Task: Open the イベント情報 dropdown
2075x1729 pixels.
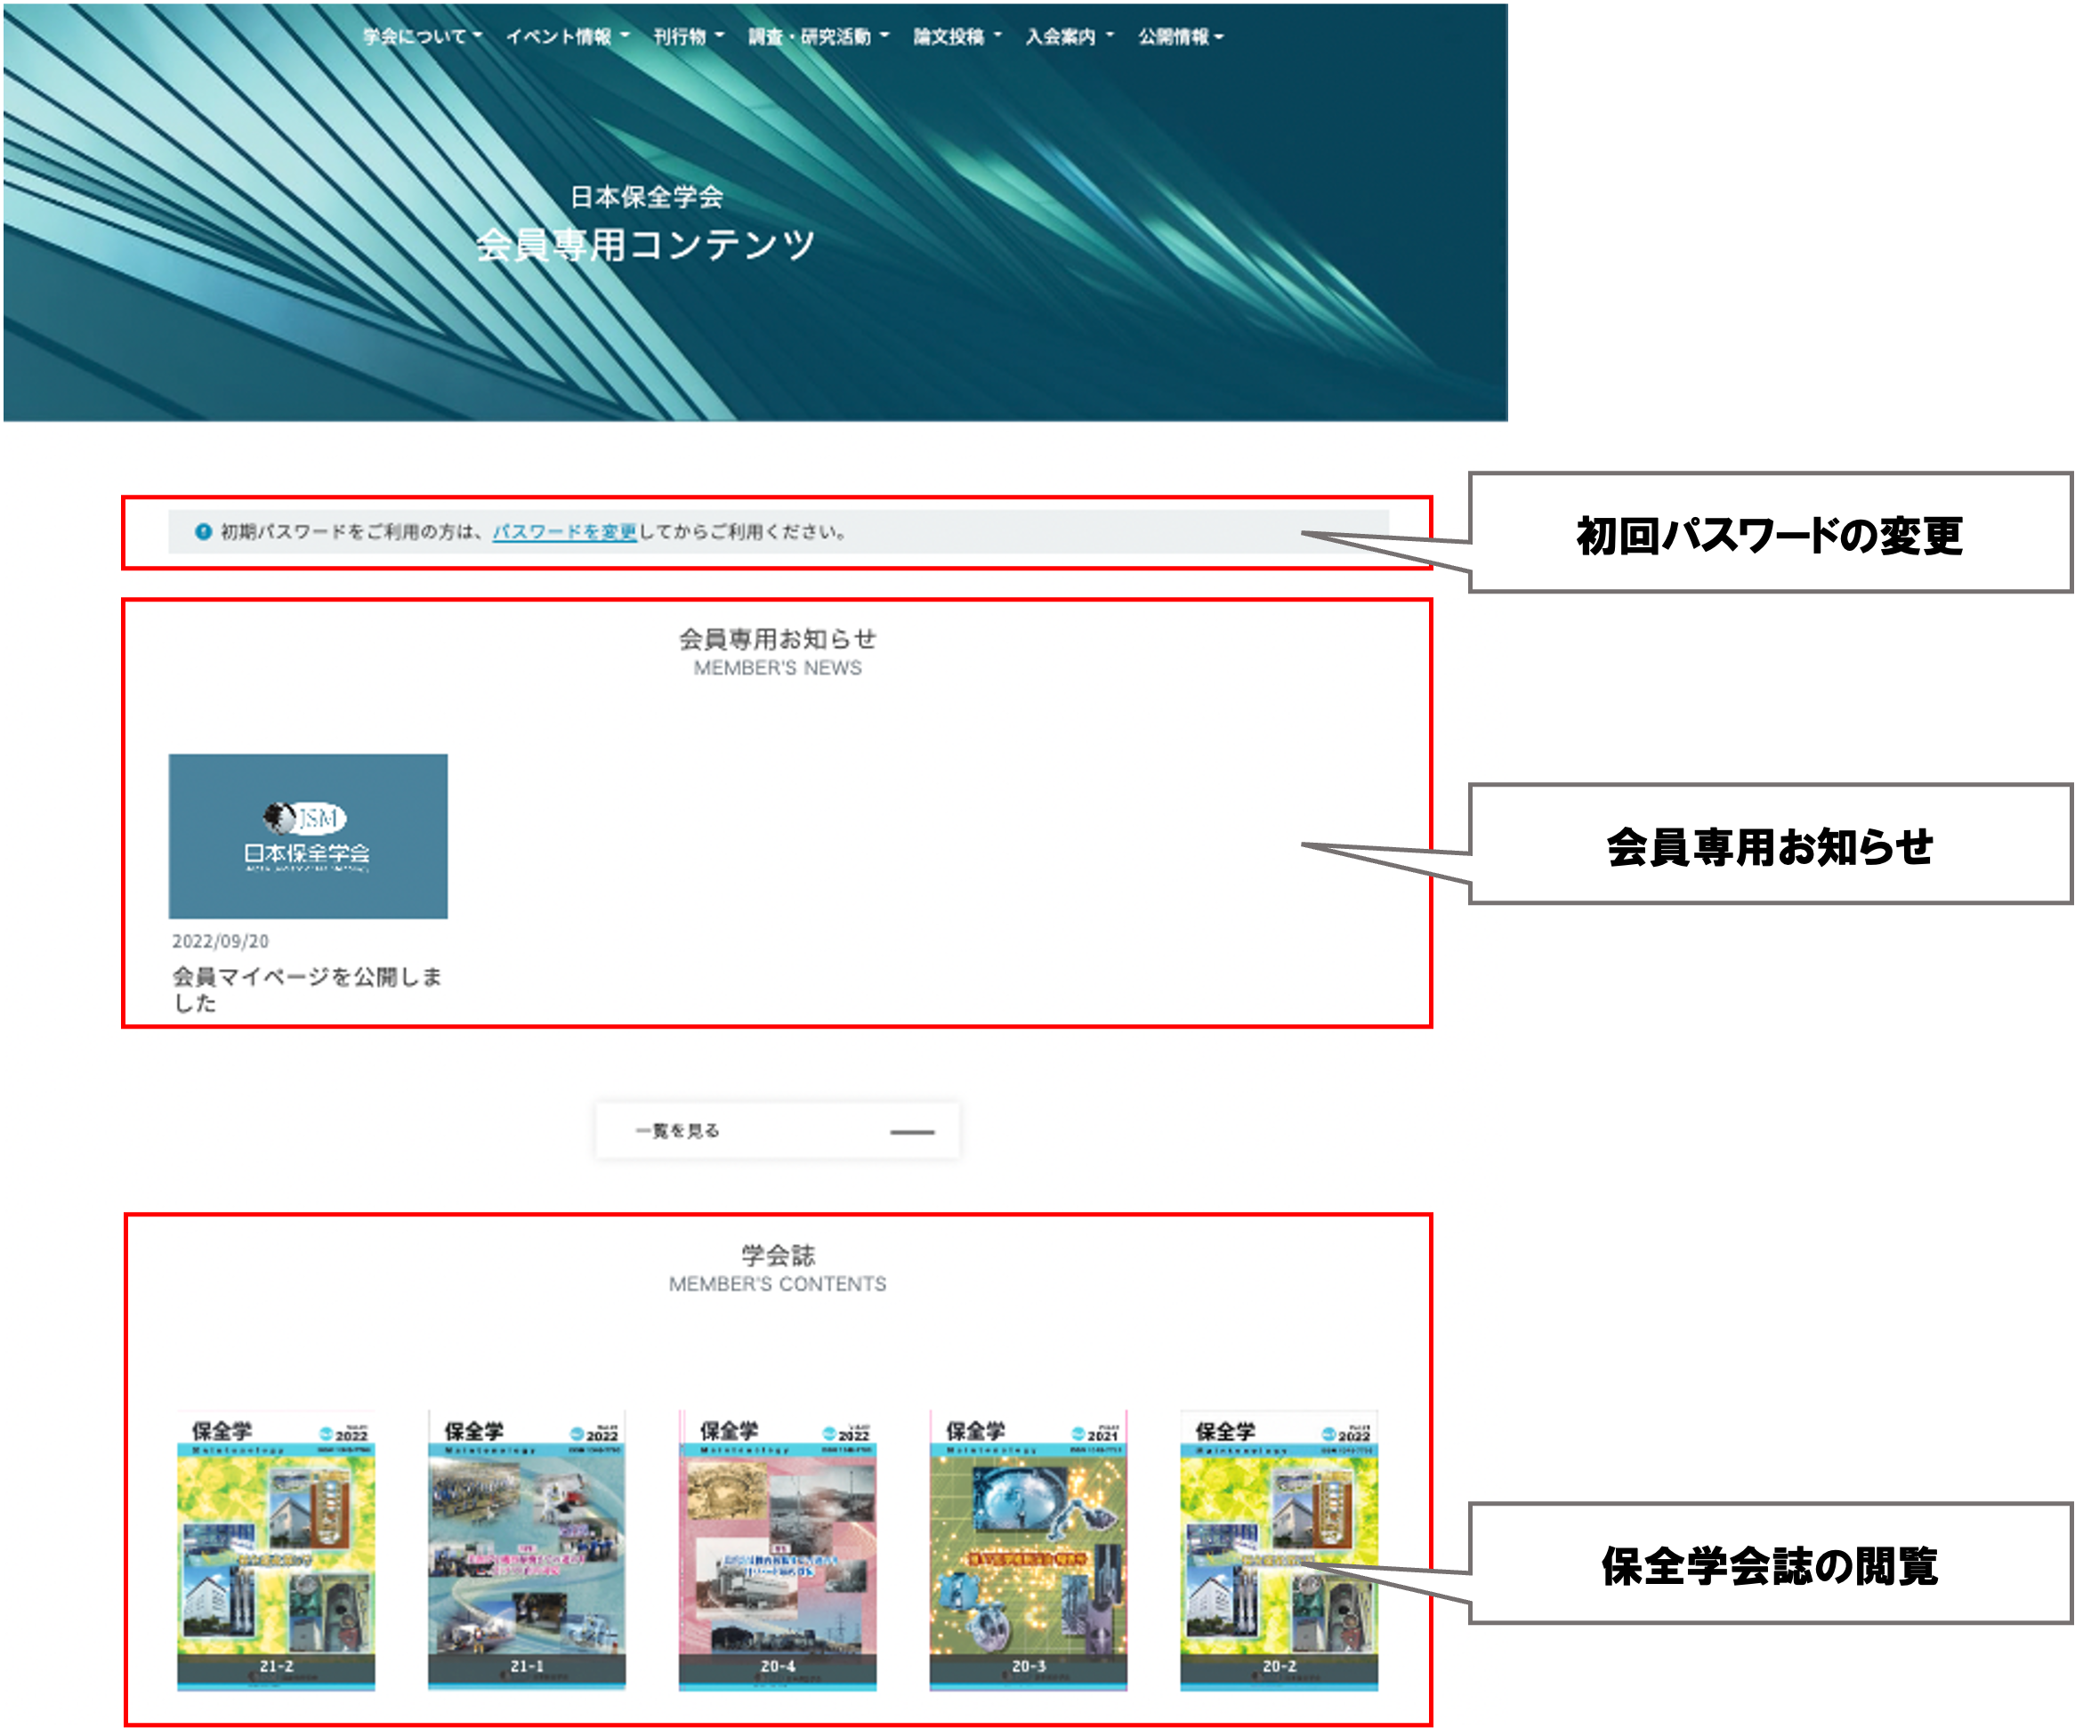Action: coord(569,37)
